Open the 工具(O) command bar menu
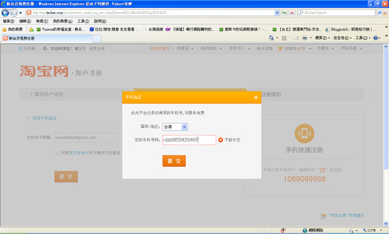Viewport: 389px width, 234px height. point(363,38)
